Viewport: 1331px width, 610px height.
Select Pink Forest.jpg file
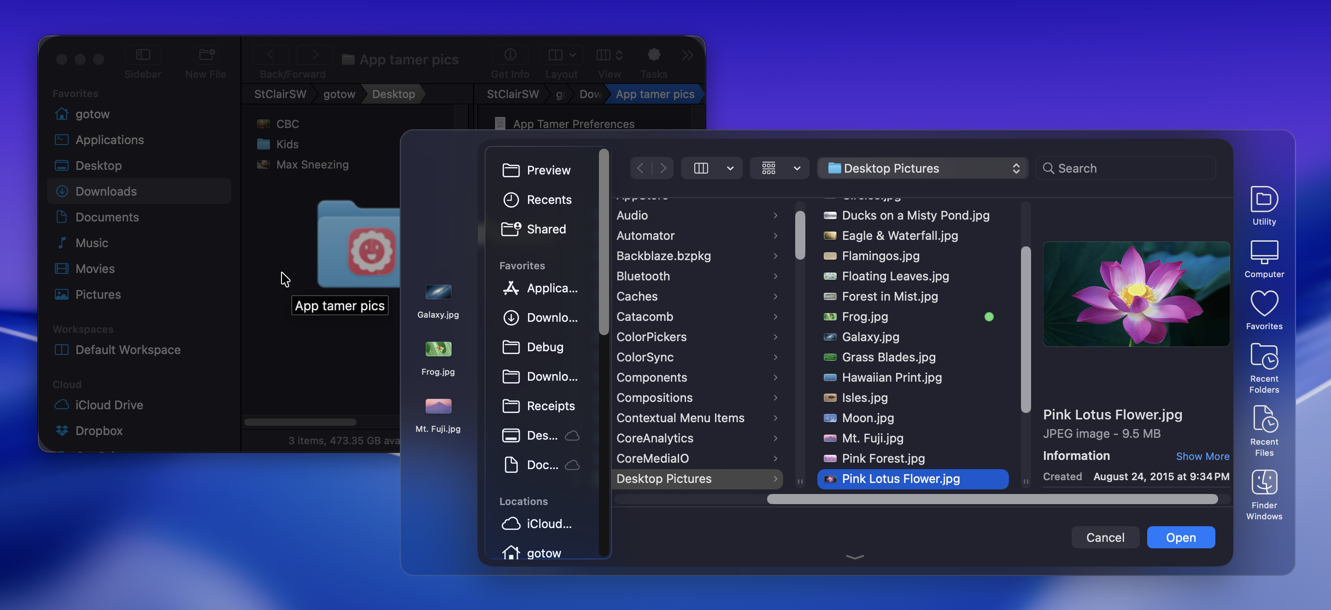point(913,459)
